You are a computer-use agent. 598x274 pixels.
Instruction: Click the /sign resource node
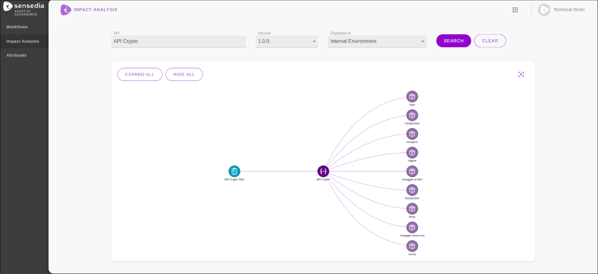pyautogui.click(x=412, y=97)
